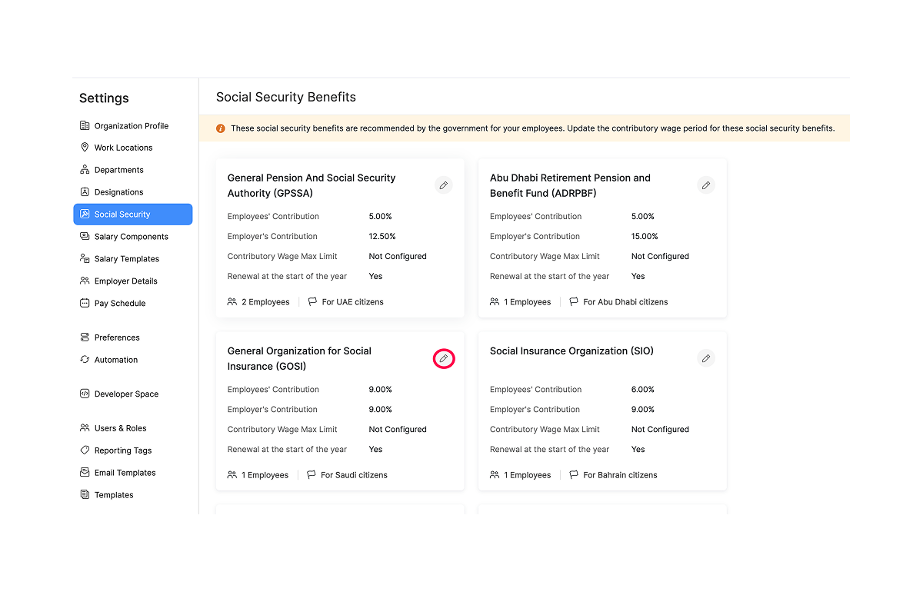Click the Departments hierarchy icon

85,170
